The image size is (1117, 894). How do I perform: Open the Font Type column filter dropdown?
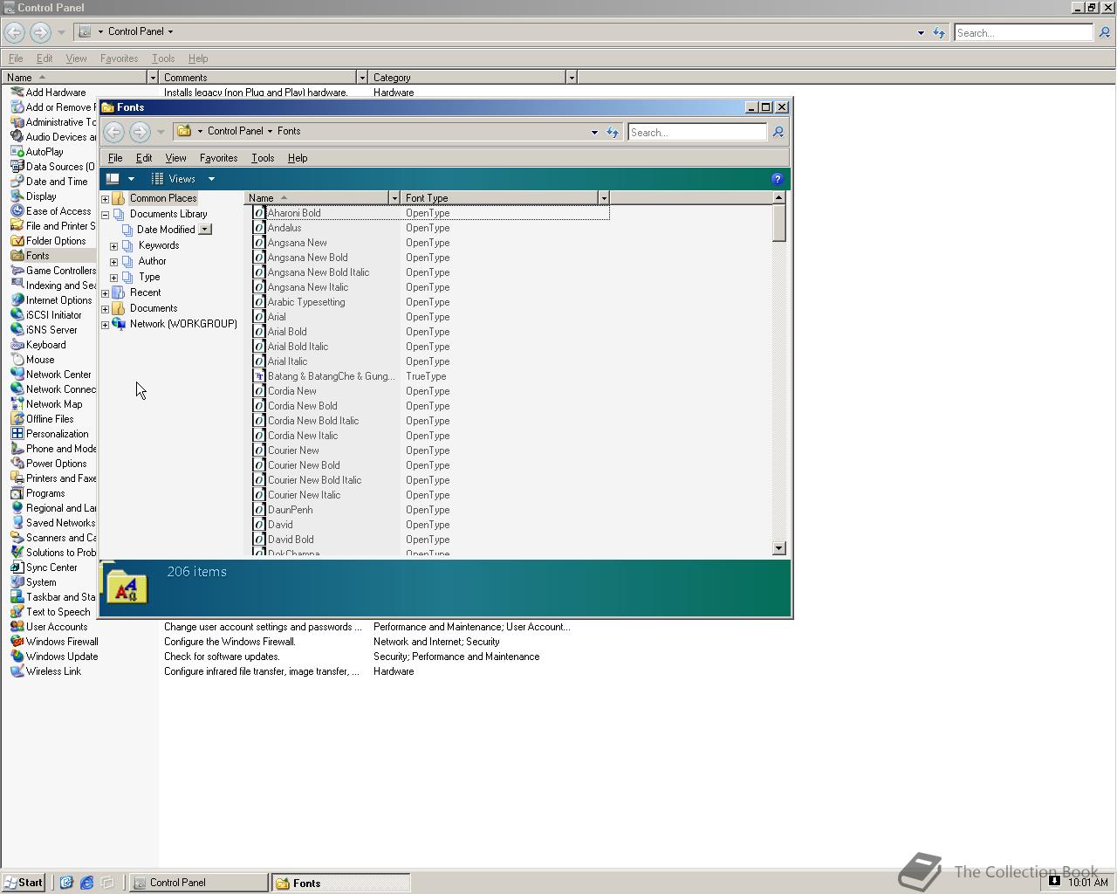coord(603,198)
